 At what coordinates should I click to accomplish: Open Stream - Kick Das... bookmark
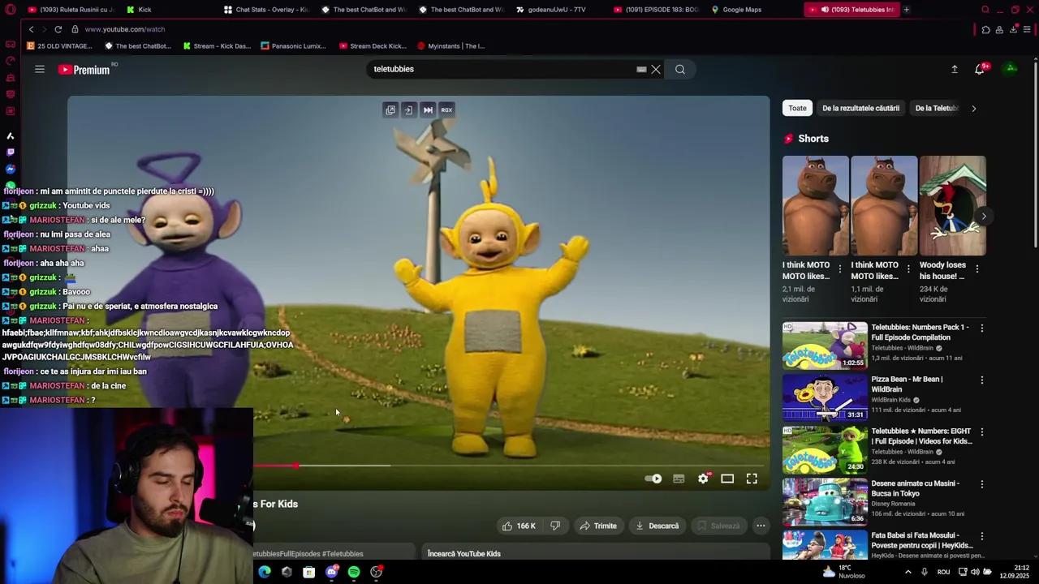click(217, 46)
